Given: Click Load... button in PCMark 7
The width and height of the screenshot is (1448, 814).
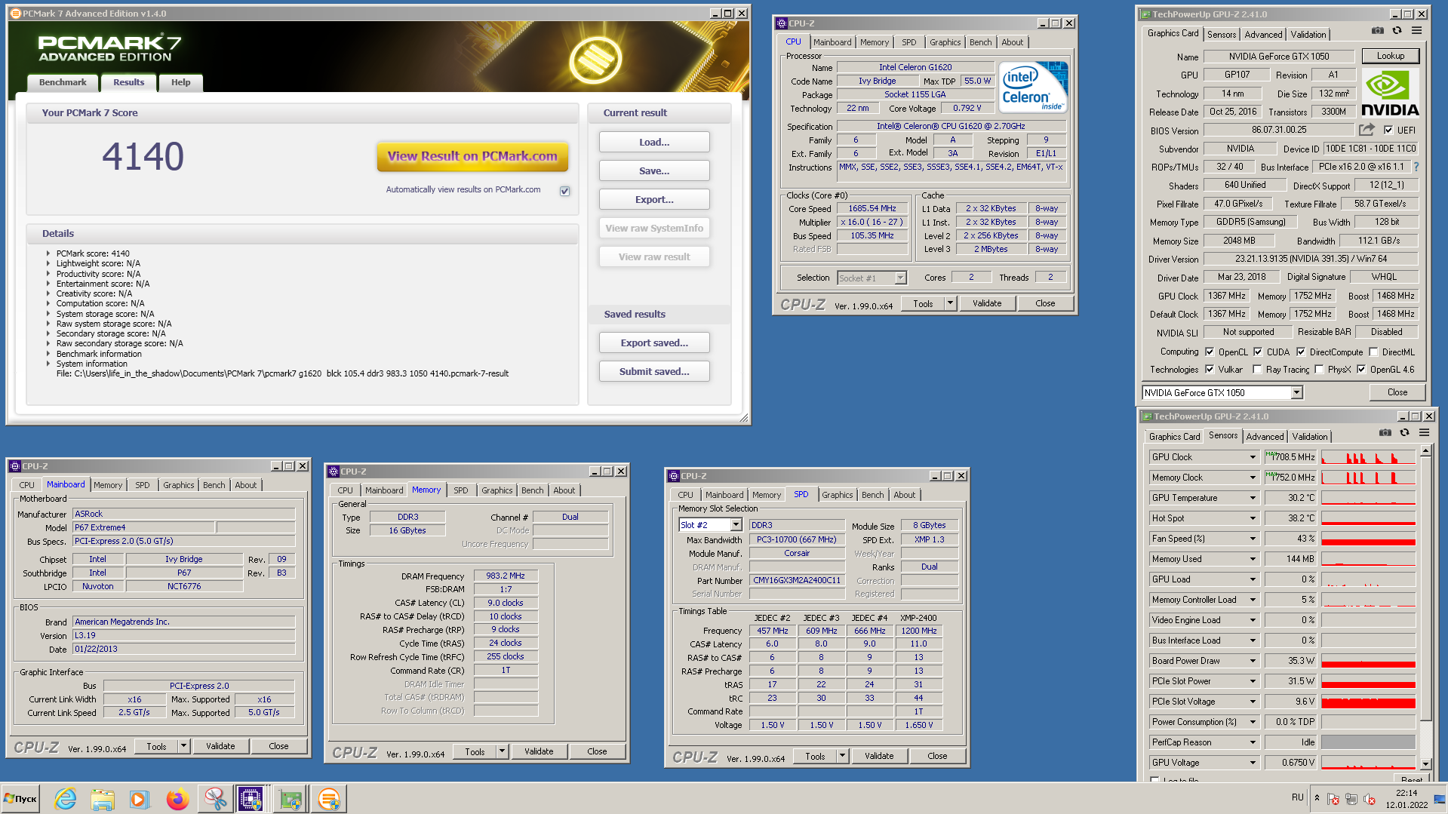Looking at the screenshot, I should (654, 142).
